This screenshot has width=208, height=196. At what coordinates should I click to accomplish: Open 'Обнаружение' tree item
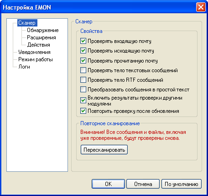pyautogui.click(x=43, y=30)
